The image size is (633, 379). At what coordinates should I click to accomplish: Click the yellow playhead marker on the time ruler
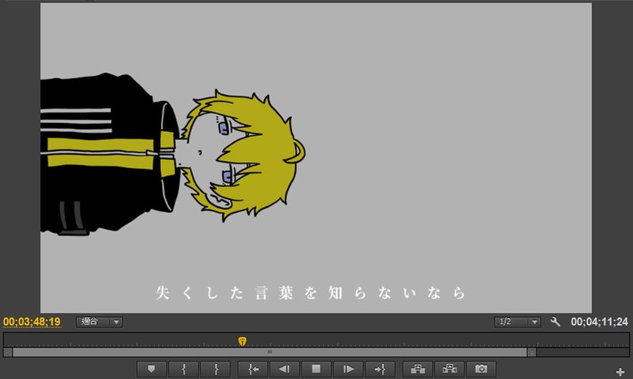tap(242, 342)
